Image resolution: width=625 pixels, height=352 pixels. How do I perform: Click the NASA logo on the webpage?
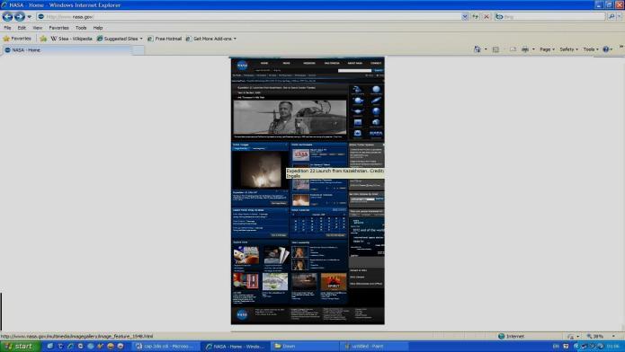point(242,66)
